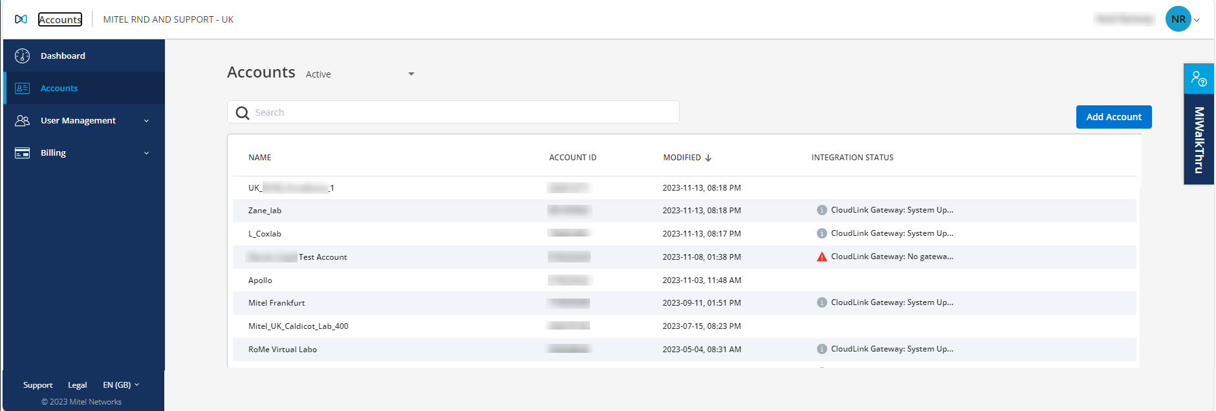Click the Billing credit card icon
Image resolution: width=1216 pixels, height=411 pixels.
click(23, 153)
